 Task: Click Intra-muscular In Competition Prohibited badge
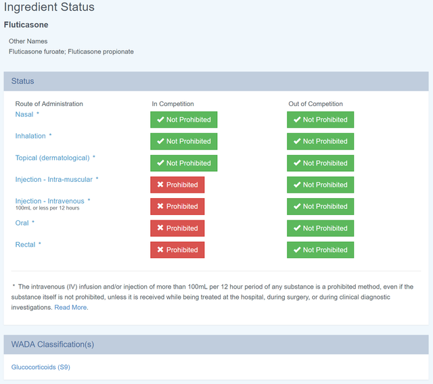(177, 185)
